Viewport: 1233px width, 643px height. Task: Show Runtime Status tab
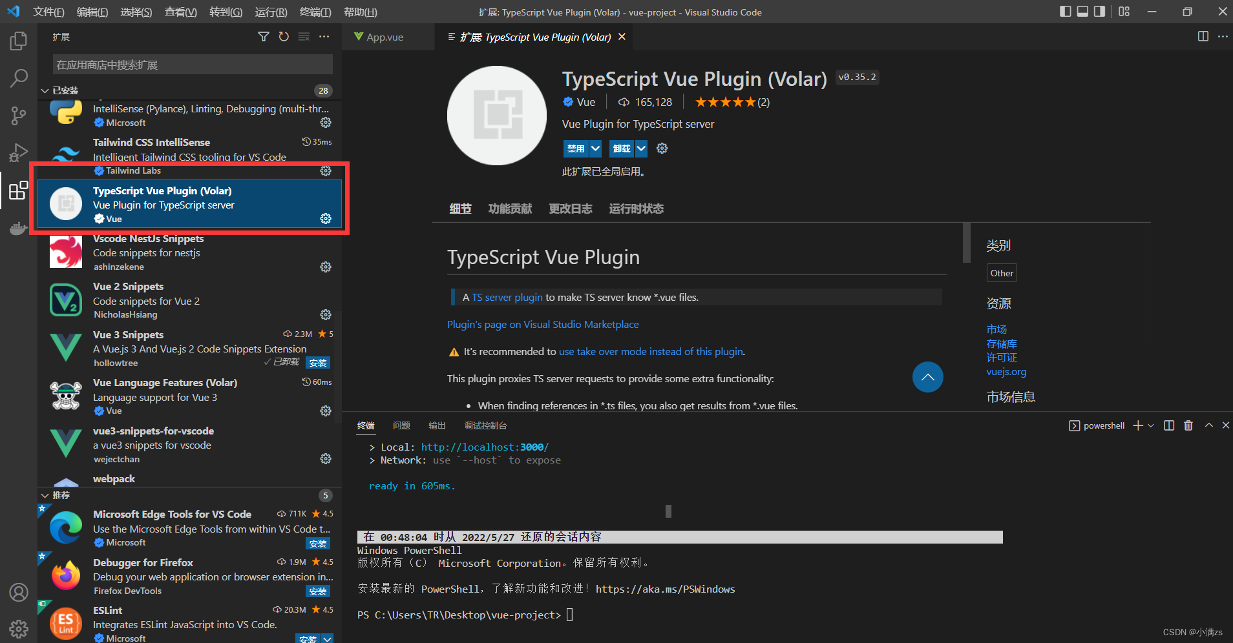pyautogui.click(x=636, y=209)
